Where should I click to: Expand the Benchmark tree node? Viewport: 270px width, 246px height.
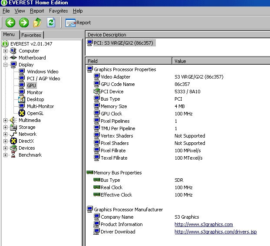[x=5, y=155]
